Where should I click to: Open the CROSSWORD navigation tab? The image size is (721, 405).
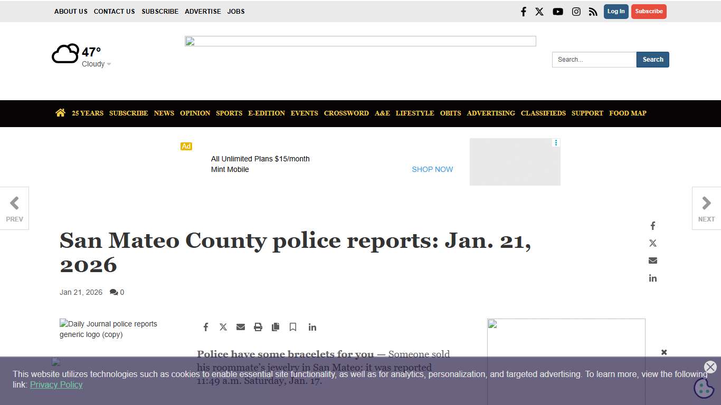pos(346,113)
